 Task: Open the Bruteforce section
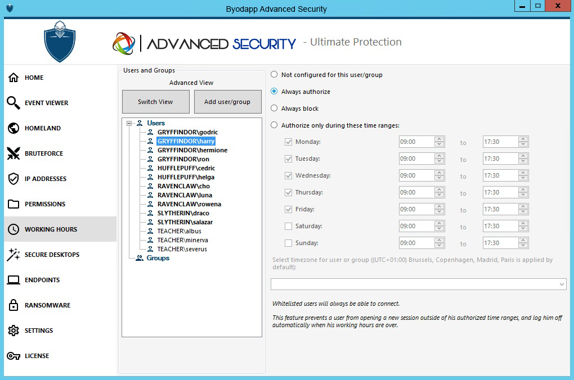[x=60, y=153]
